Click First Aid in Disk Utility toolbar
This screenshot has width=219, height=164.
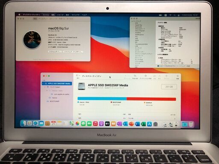(x=135, y=77)
